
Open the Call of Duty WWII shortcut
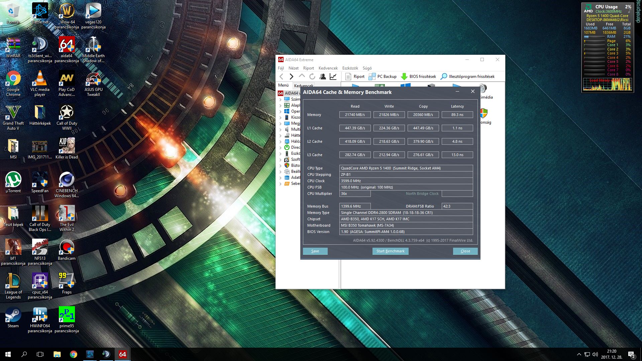click(67, 117)
